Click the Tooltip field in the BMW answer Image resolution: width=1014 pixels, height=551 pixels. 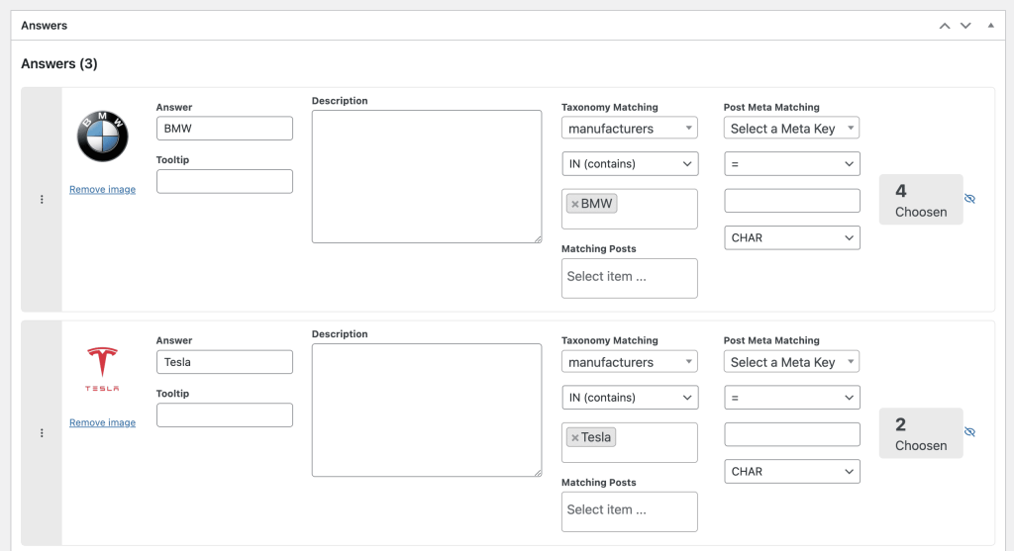[x=225, y=181]
